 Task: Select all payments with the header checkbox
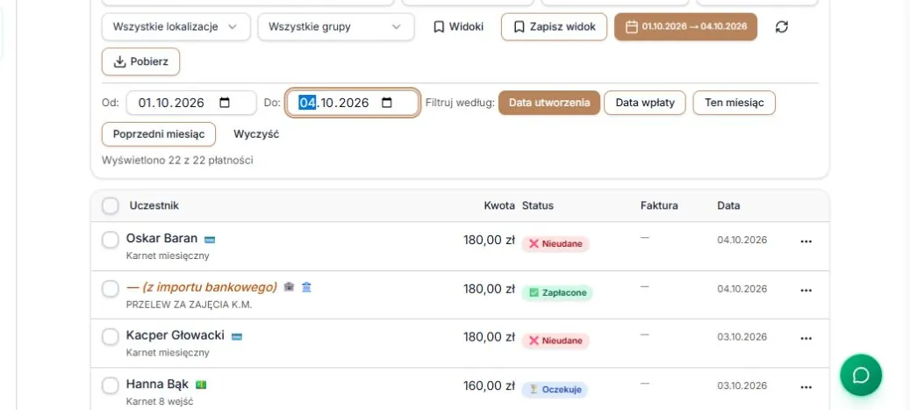111,205
